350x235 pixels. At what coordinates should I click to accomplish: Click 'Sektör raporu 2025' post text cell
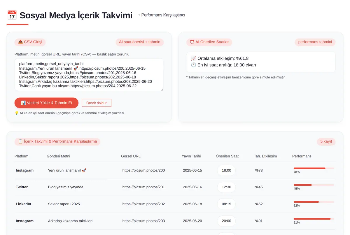tap(64, 204)
